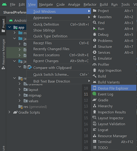The width and height of the screenshot is (137, 151).
Task: Open the Resource Manager side tab
Action: [x=3, y=54]
